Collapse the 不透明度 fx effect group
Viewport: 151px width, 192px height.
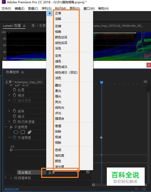click(6, 127)
